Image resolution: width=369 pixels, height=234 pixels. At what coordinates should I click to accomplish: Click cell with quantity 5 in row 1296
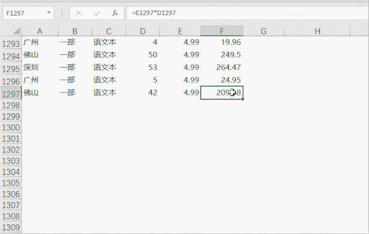(143, 80)
